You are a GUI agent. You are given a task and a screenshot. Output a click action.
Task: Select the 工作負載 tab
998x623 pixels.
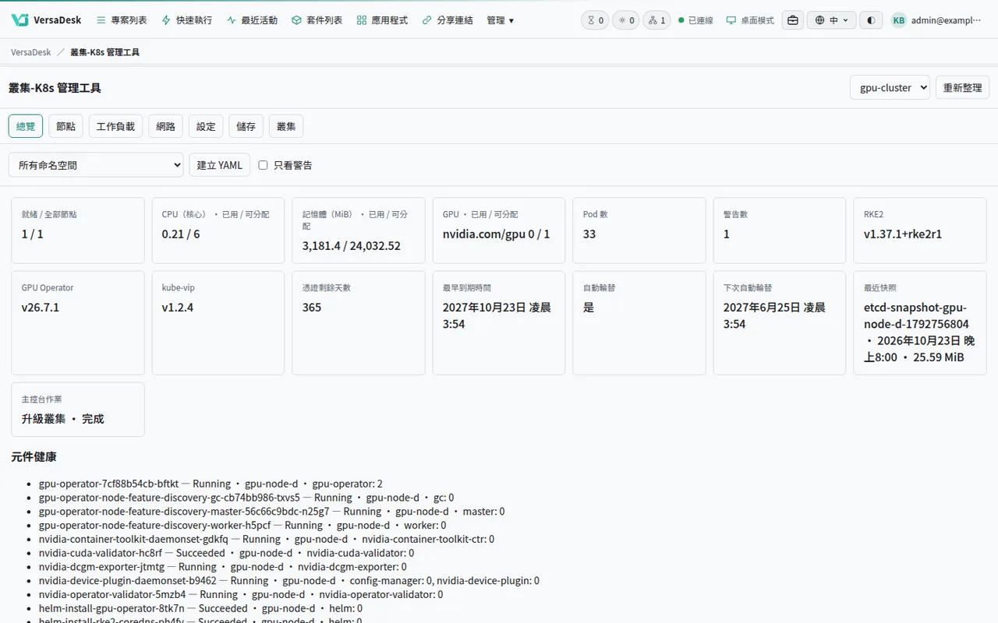tap(115, 126)
